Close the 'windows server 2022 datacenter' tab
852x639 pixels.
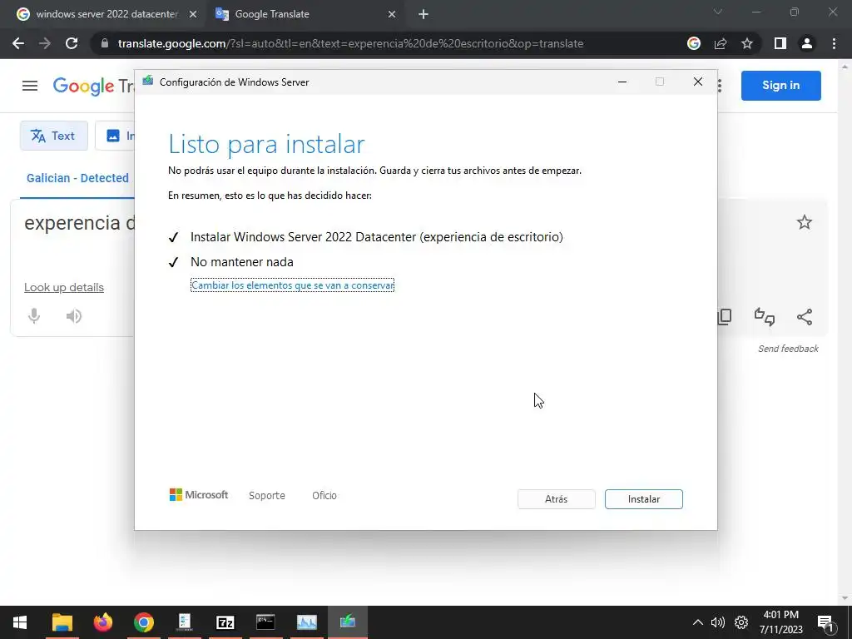coord(193,14)
